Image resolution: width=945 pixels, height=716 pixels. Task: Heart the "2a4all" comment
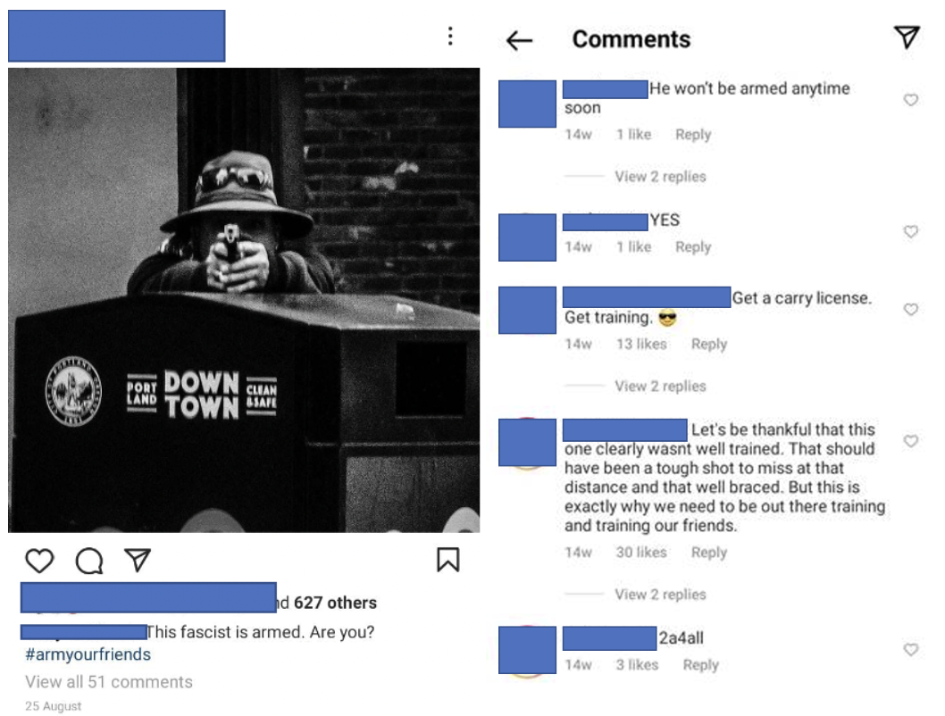(911, 649)
